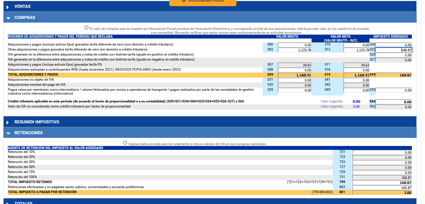The height and width of the screenshot is (204, 425).
Task: Edit field 725 Retención del 30%
Action: [x=382, y=162]
